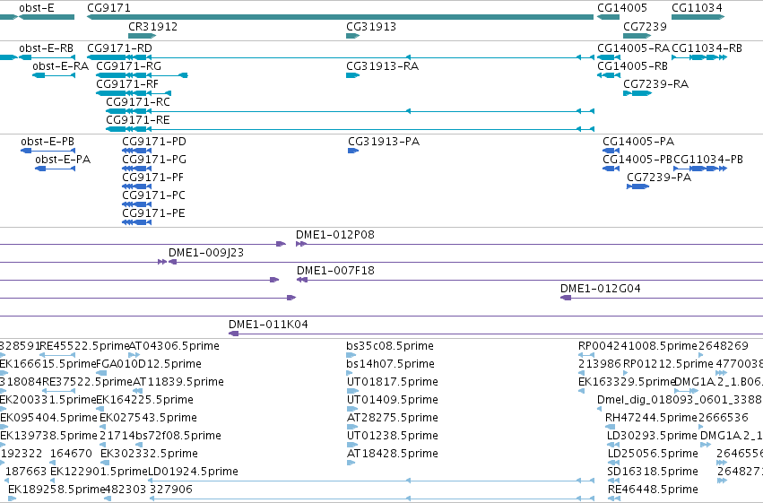
Task: Select EST label AT28275.5prime
Action: tap(392, 419)
